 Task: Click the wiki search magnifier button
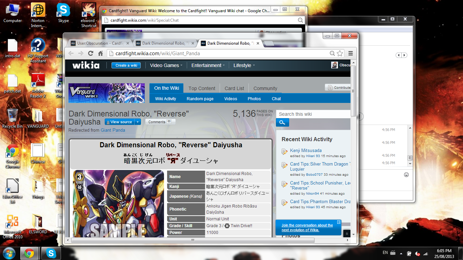(x=282, y=123)
